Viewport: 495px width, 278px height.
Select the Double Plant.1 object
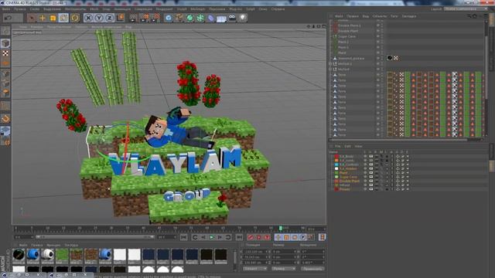pyautogui.click(x=349, y=25)
